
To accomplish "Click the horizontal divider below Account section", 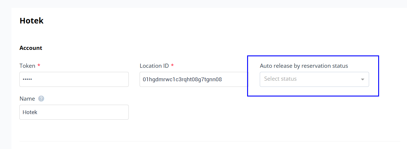I will tap(210, 141).
